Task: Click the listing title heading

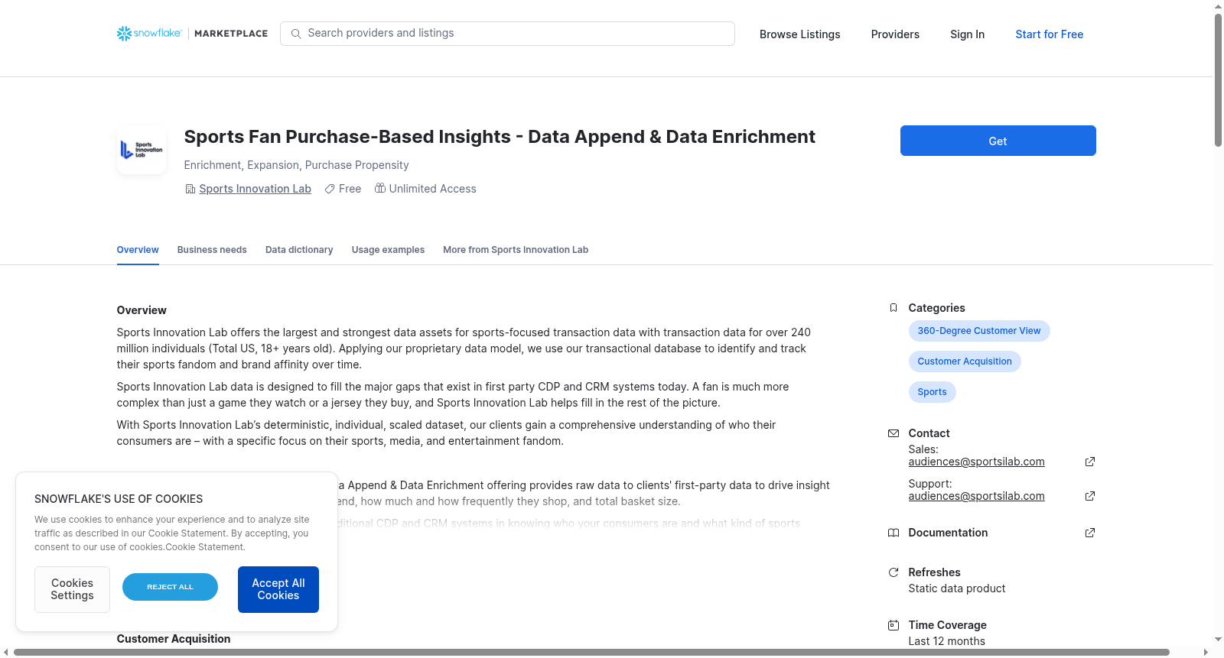Action: point(500,137)
